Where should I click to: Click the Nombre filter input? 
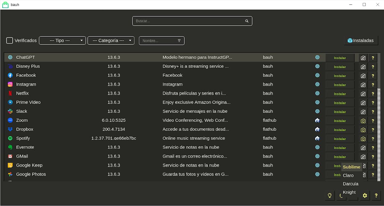[162, 41]
